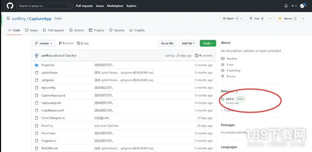312x152 pixels.
Task: Open the 1 star link
Action: [x=227, y=65]
